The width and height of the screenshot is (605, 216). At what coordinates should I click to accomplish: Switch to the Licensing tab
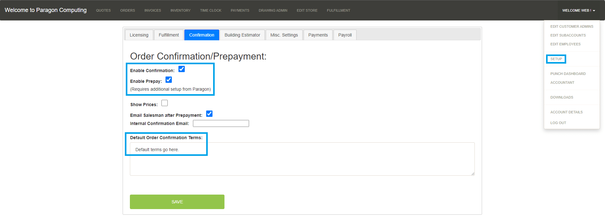(x=139, y=35)
